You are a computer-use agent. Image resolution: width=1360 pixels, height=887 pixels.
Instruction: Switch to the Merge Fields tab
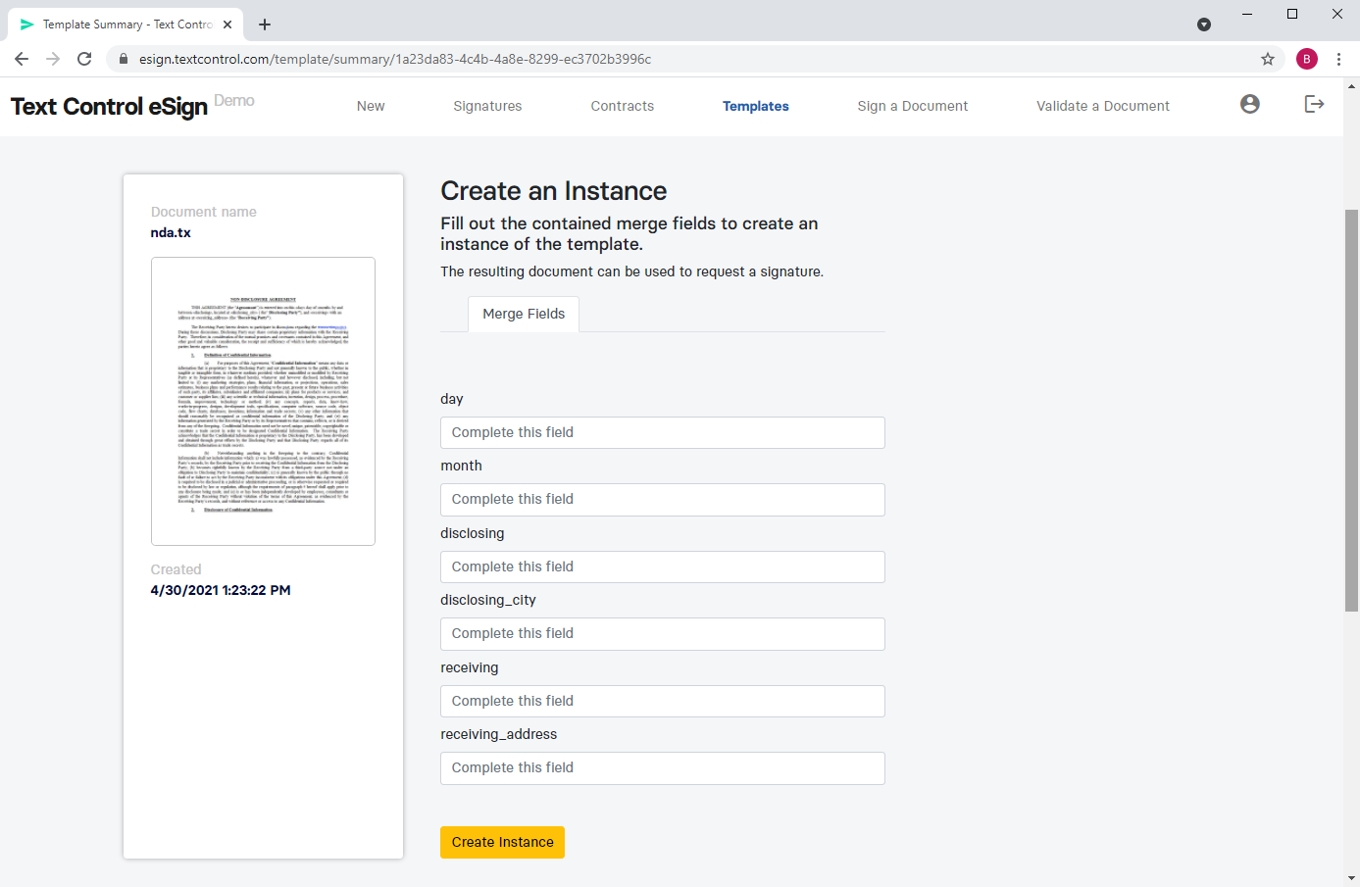tap(523, 314)
